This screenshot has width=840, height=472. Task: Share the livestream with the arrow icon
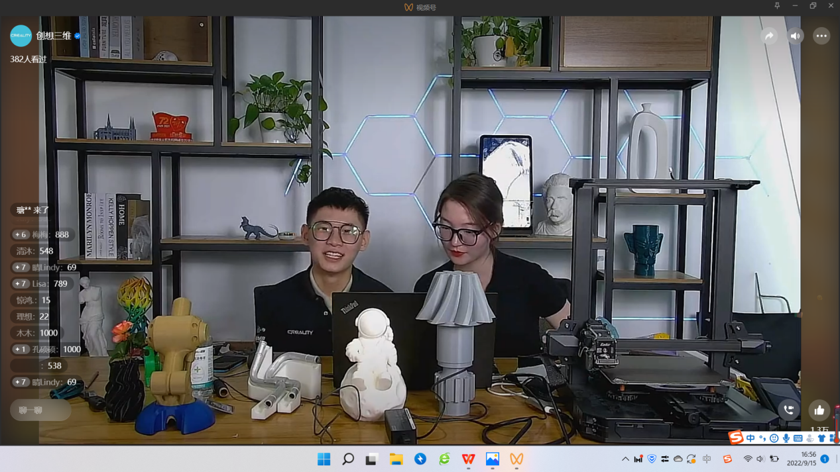coord(769,36)
